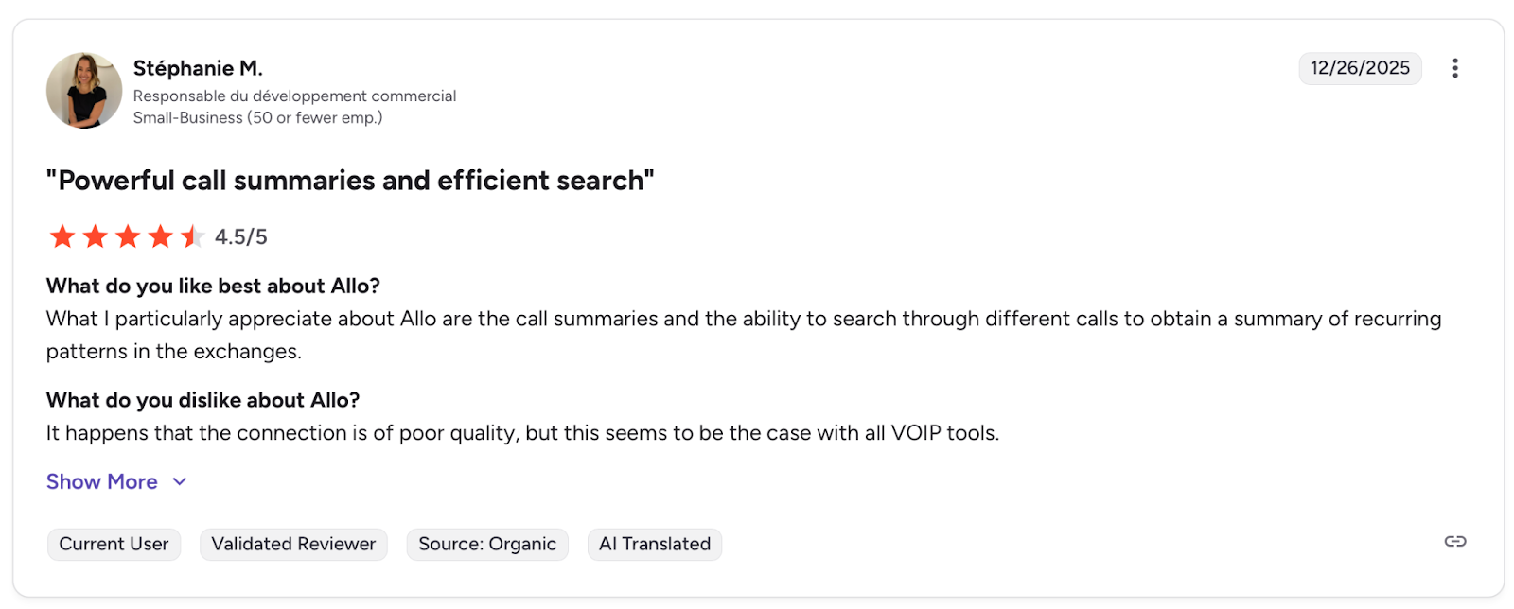
Task: Click the 4.5/5 rating score text
Action: (x=241, y=237)
